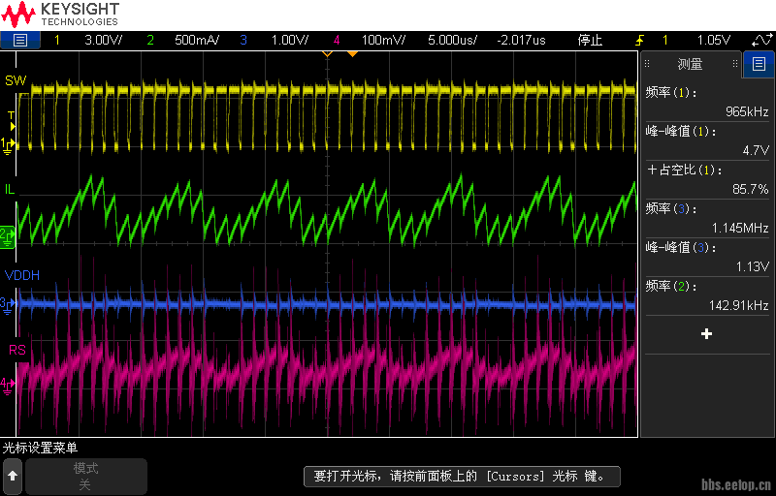Click the 停止 run status indicator
The width and height of the screenshot is (776, 496).
pos(590,40)
